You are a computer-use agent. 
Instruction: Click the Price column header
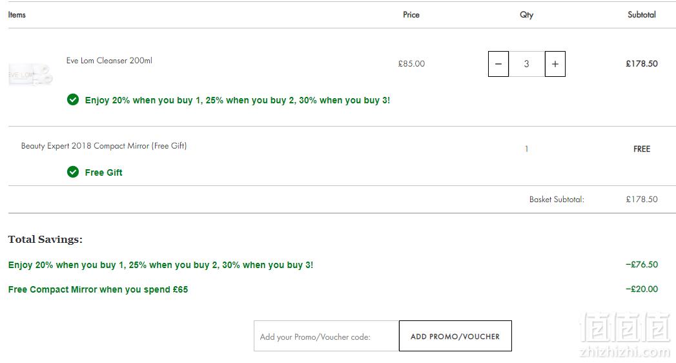[x=411, y=15]
